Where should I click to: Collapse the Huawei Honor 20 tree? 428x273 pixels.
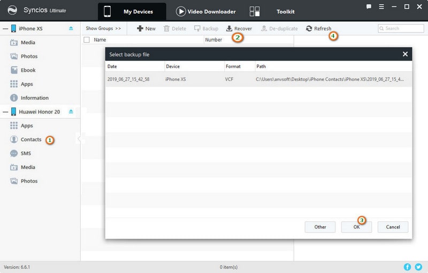click(5, 112)
